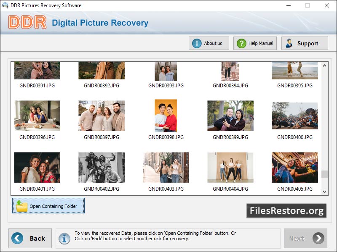The height and width of the screenshot is (252, 337).
Task: Open the About us panel
Action: pos(209,43)
